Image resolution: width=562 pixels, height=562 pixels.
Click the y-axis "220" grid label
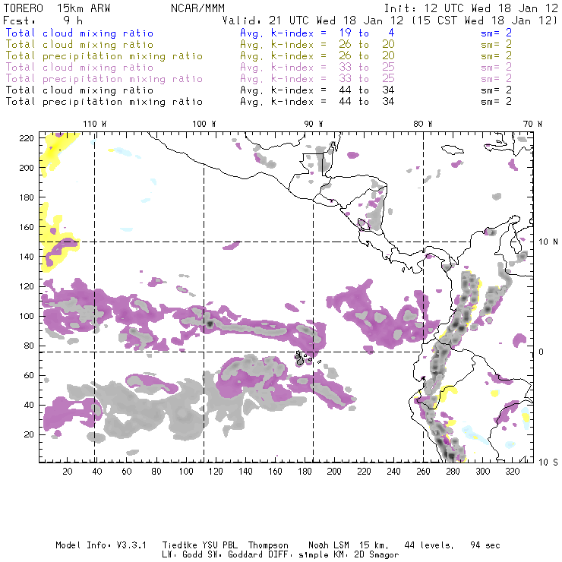[27, 138]
